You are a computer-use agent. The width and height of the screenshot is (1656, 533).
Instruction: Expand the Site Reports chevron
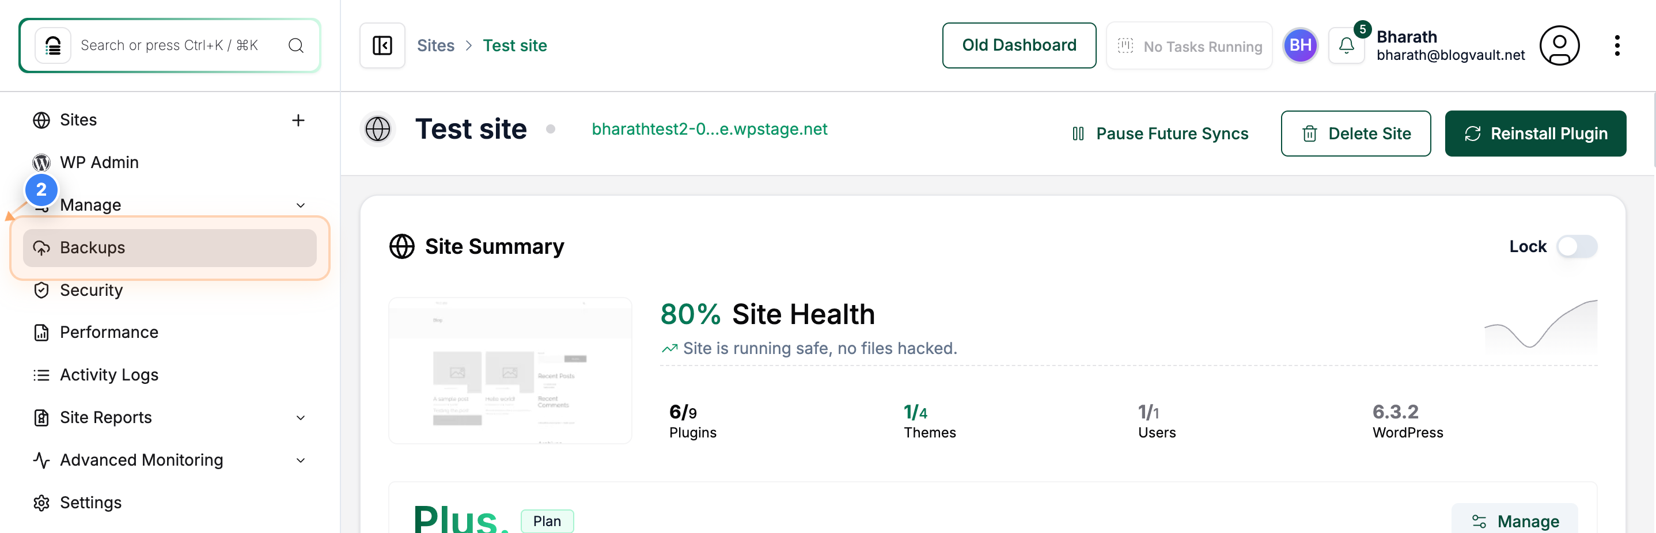coord(300,418)
